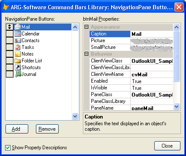Edit the Caption value Mail
The height and width of the screenshot is (156, 186).
tap(152, 34)
